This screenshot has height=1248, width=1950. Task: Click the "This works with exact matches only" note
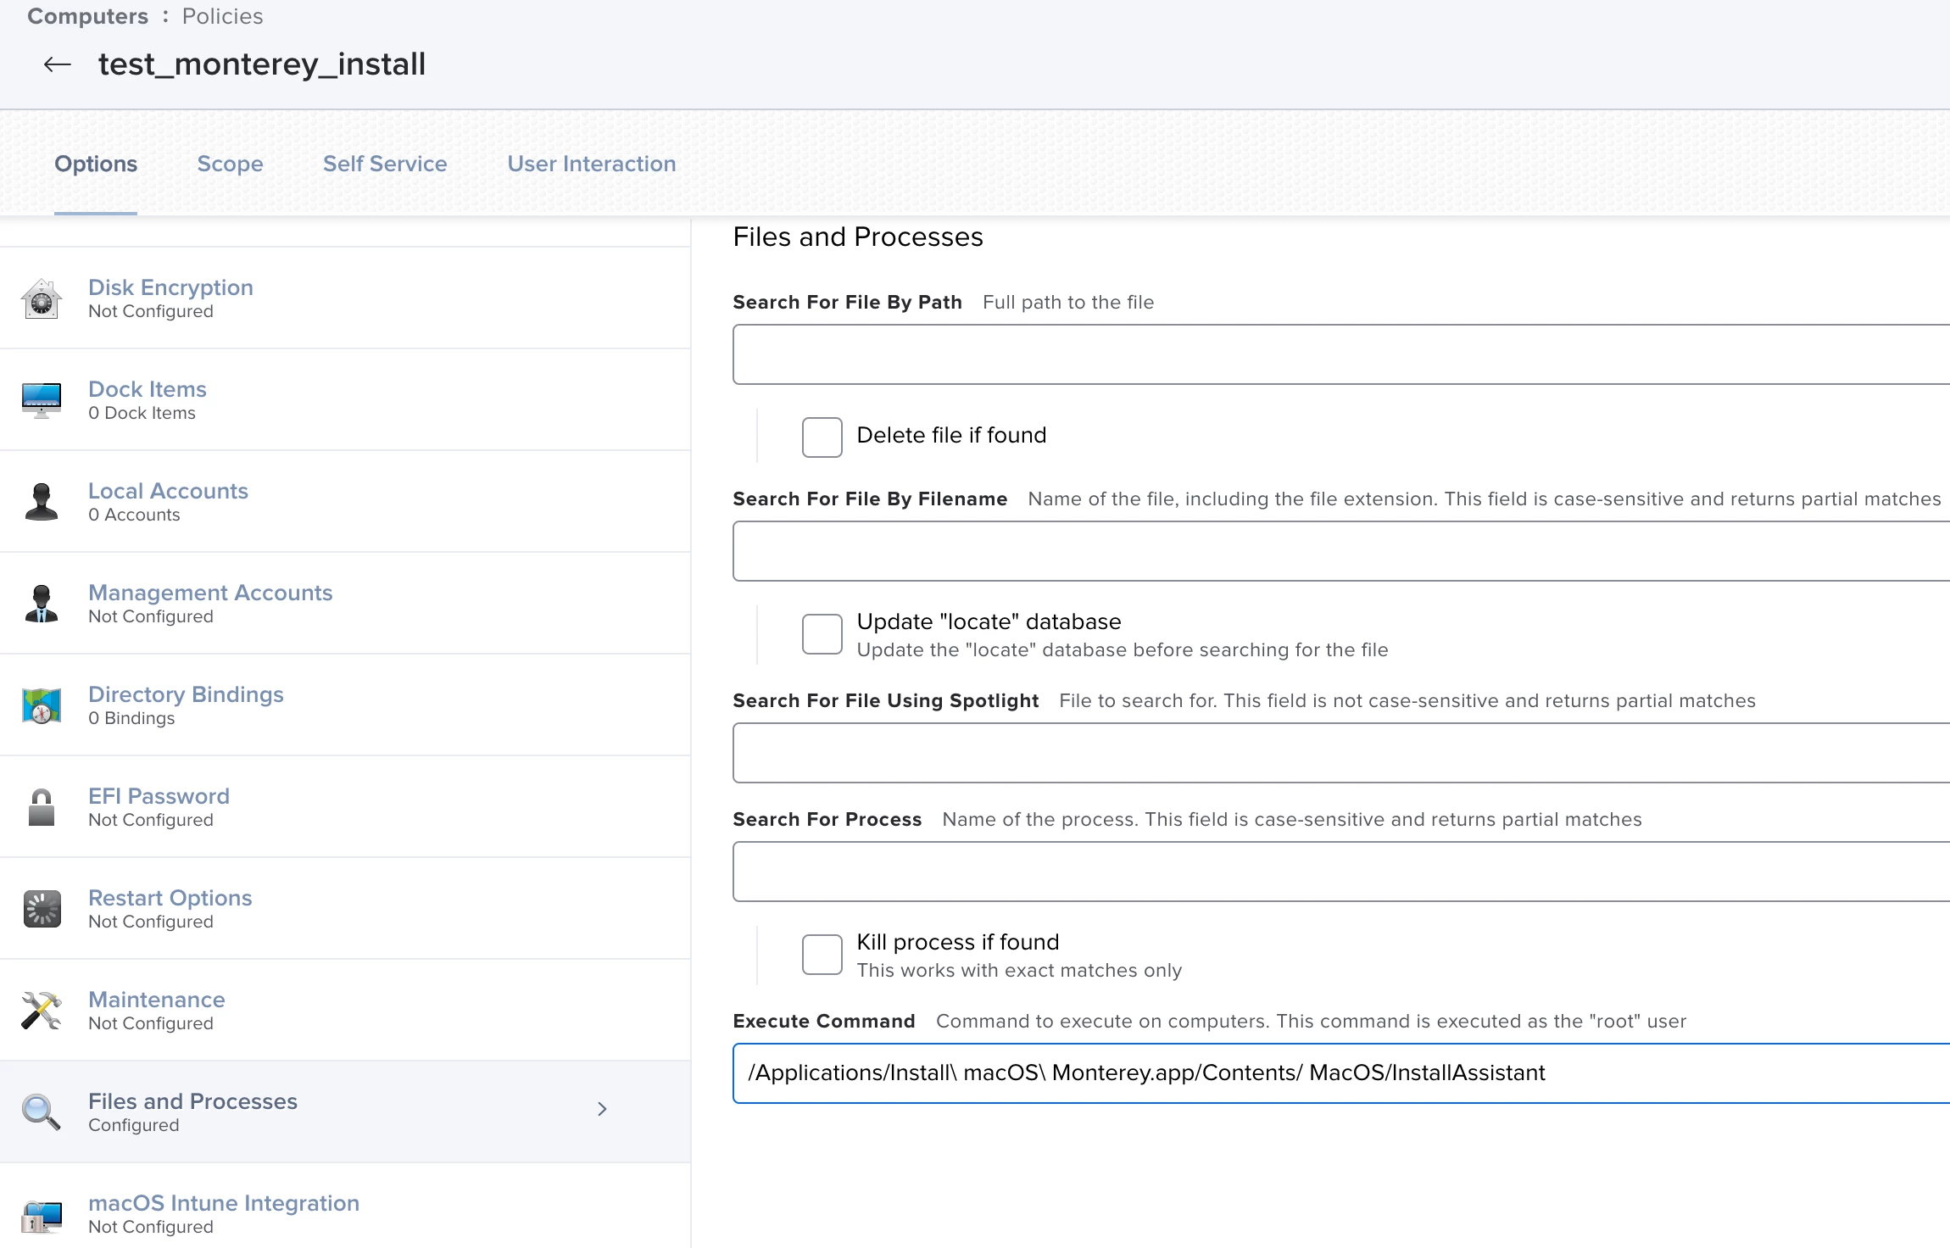(x=1019, y=970)
